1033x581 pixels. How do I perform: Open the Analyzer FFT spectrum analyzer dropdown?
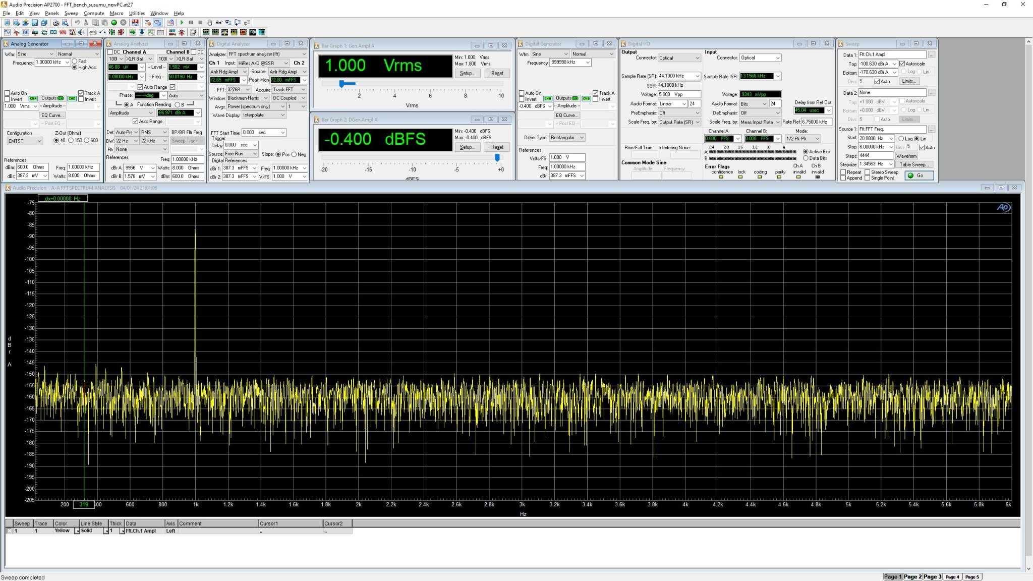coord(267,54)
